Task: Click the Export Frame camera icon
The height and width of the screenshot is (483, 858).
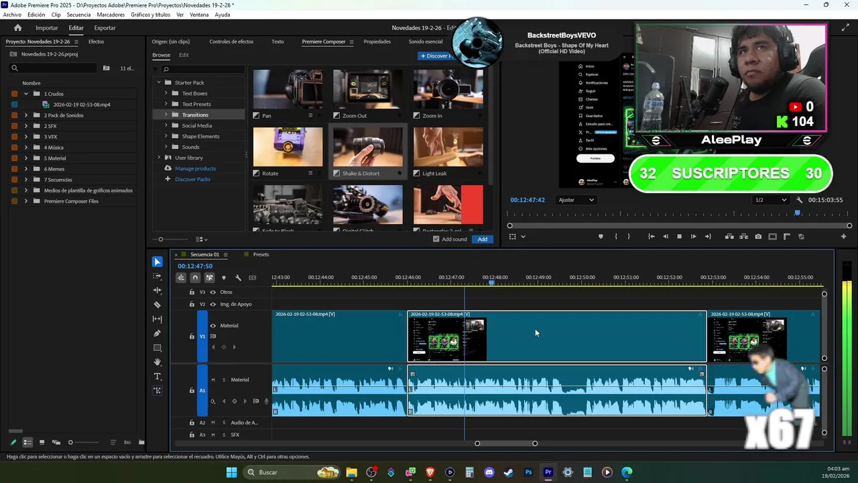Action: pos(758,236)
